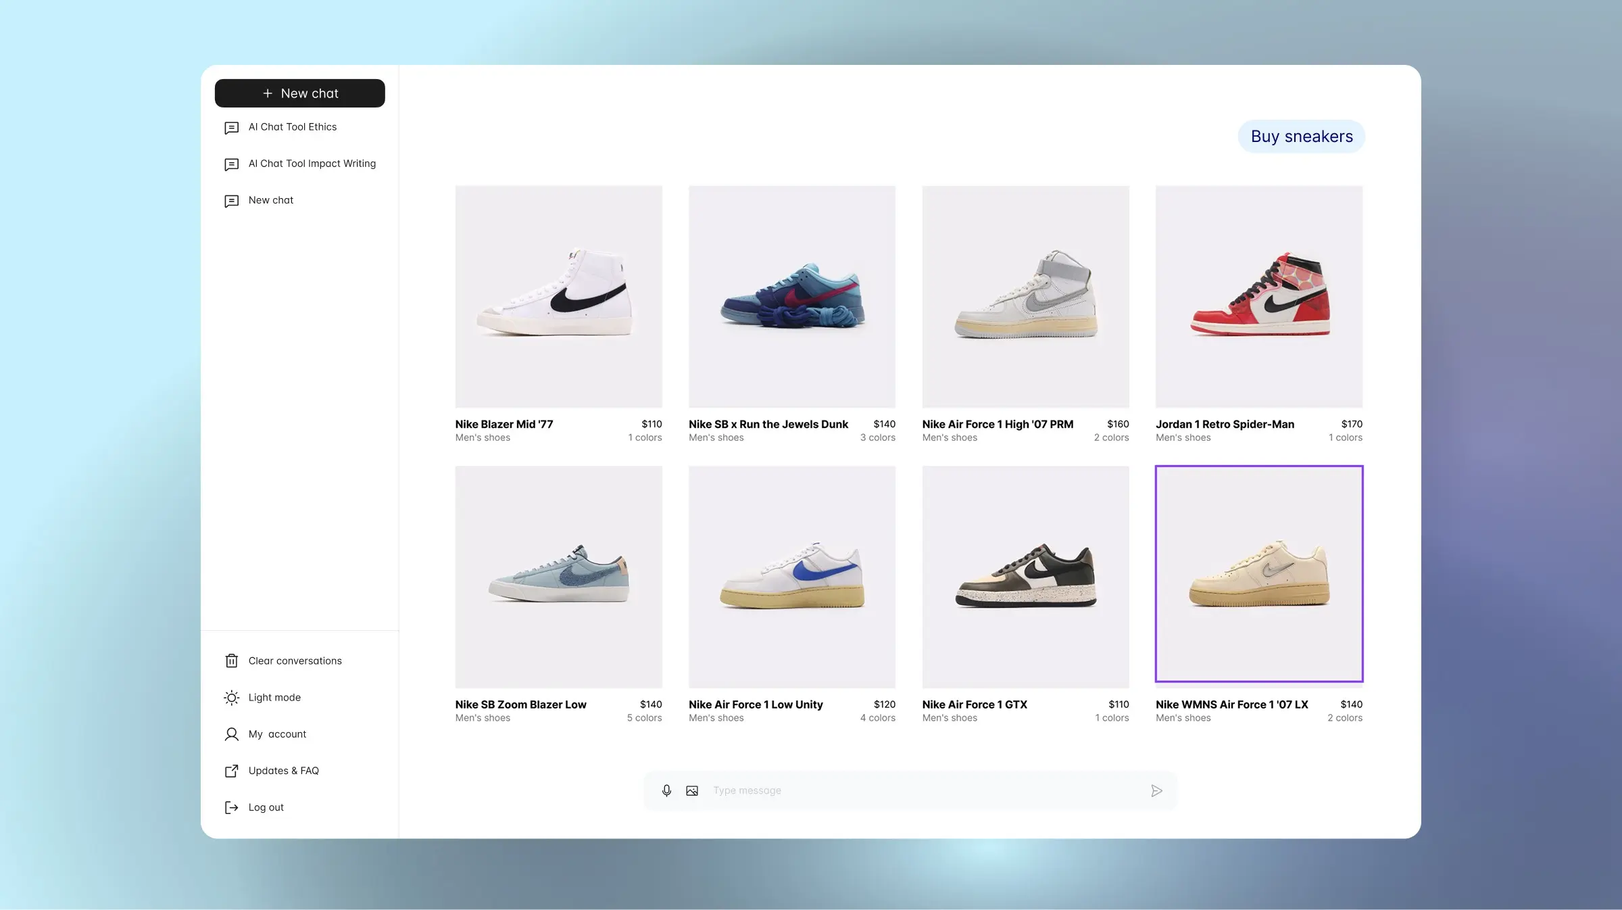Click the microphone icon in message bar
Viewport: 1622px width, 910px height.
point(666,790)
